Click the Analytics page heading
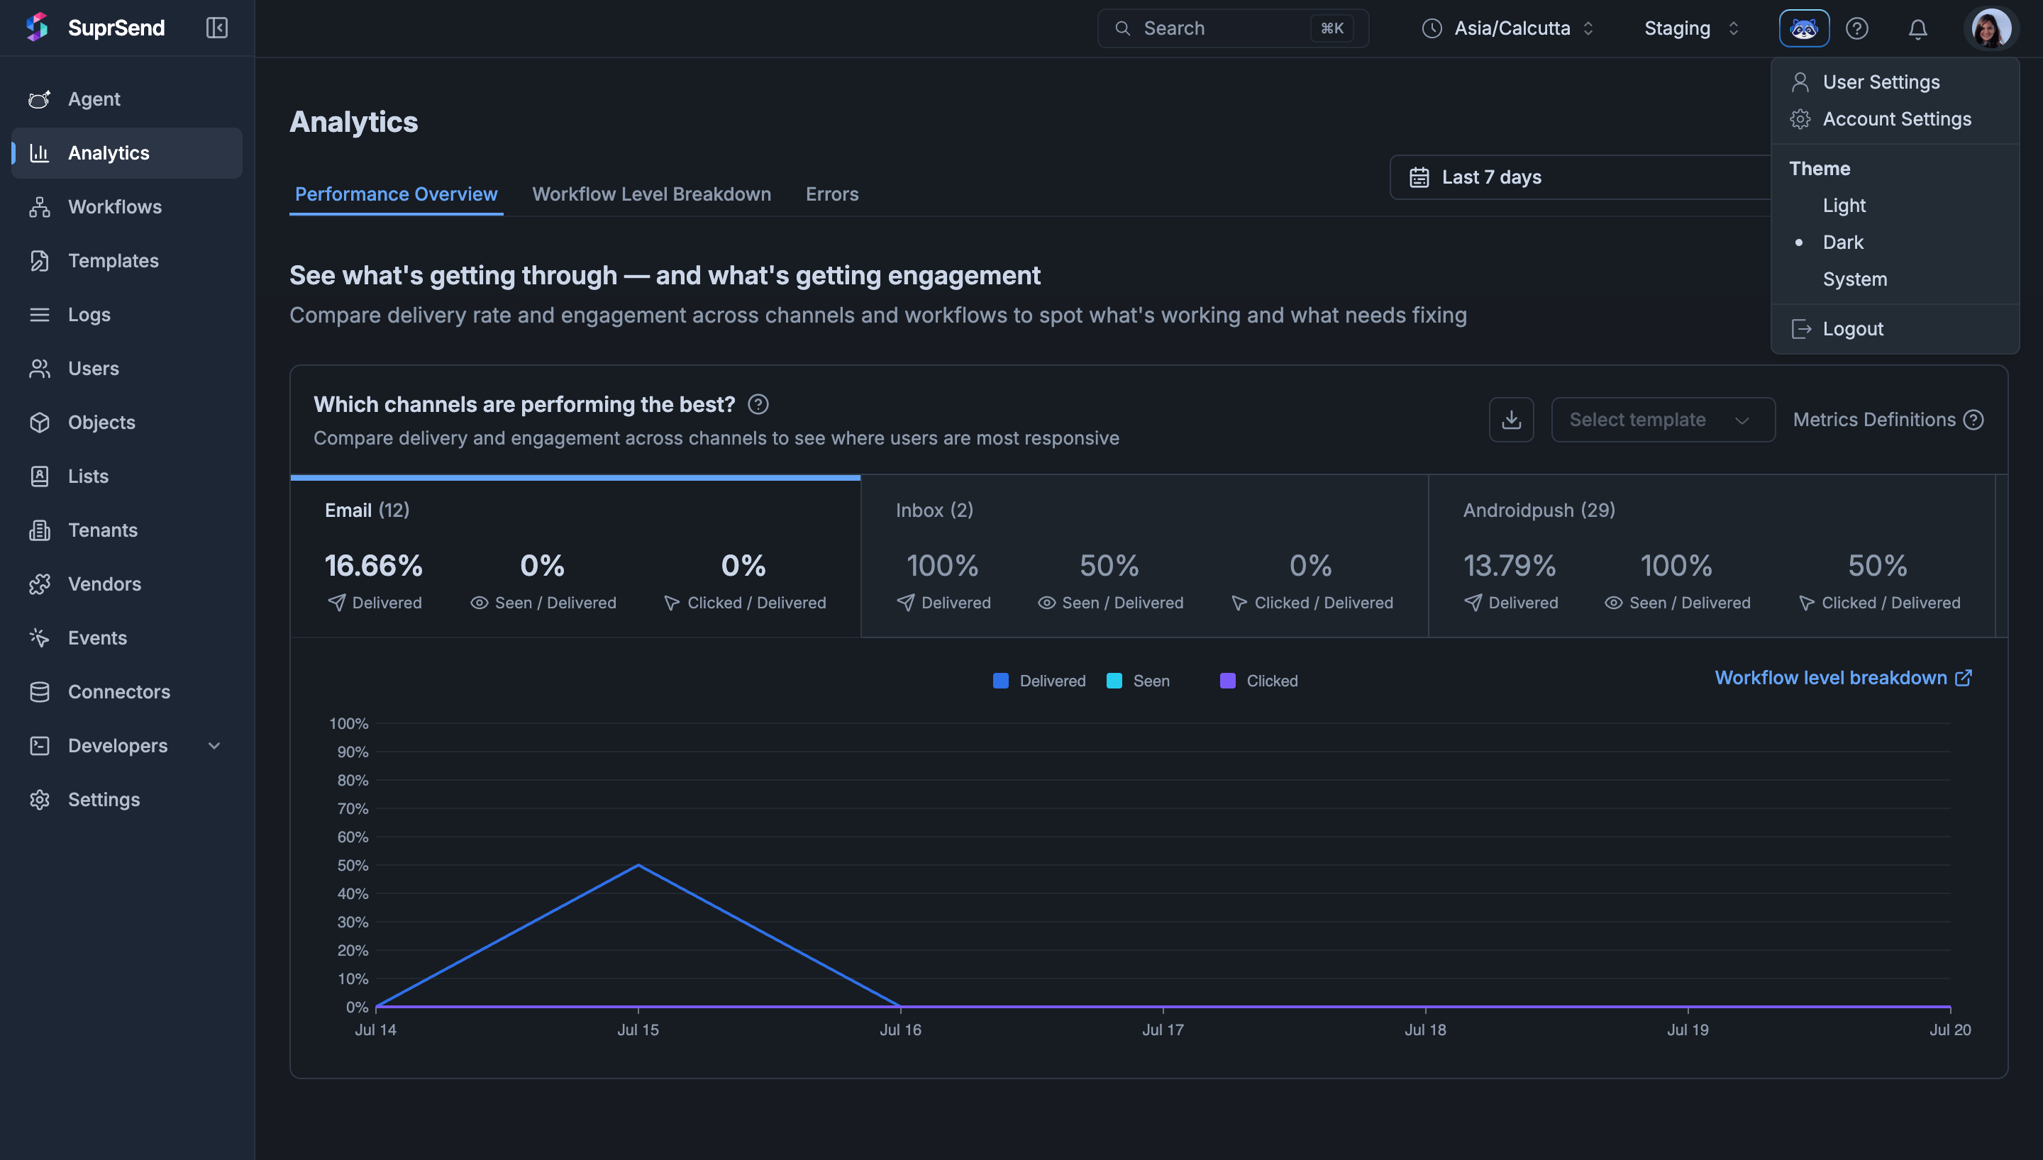Image resolution: width=2043 pixels, height=1160 pixels. pyautogui.click(x=354, y=122)
